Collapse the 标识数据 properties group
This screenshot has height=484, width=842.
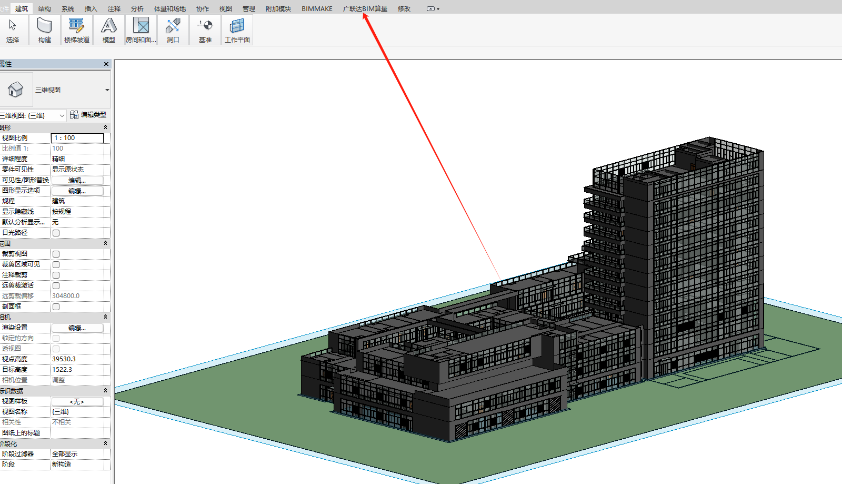[x=105, y=391]
